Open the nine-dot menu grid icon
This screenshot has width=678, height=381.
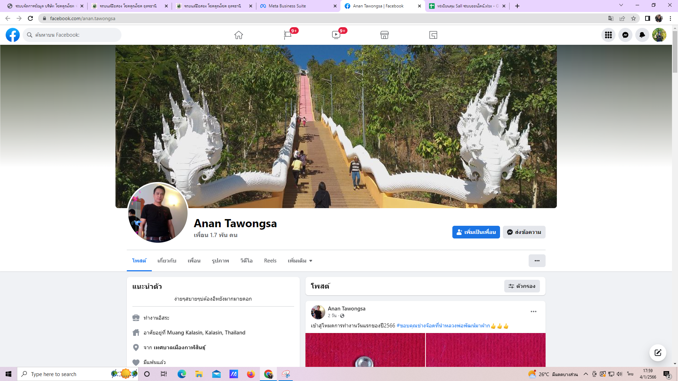(608, 35)
